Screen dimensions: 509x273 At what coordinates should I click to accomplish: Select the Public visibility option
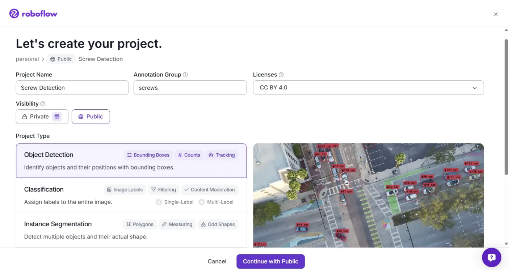pos(91,117)
